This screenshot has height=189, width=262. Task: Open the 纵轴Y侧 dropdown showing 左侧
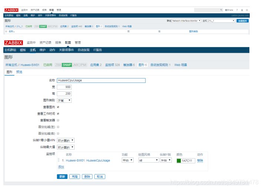coord(166,160)
